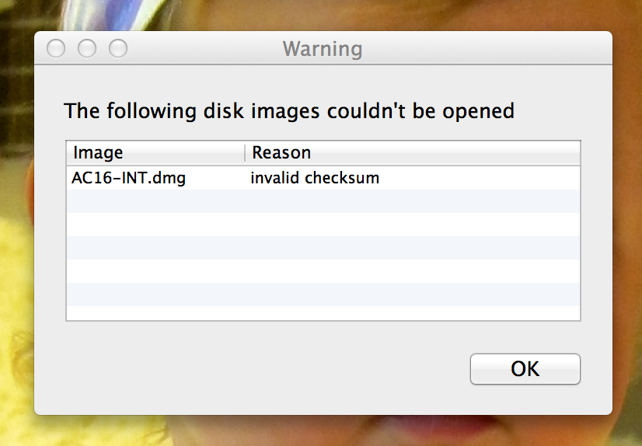Close the Warning dialog window
This screenshot has height=446, width=642.
[x=56, y=48]
